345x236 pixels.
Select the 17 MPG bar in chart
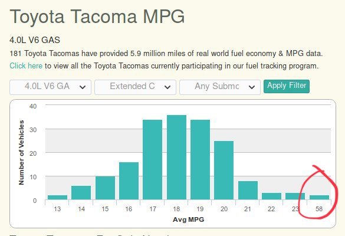click(153, 160)
